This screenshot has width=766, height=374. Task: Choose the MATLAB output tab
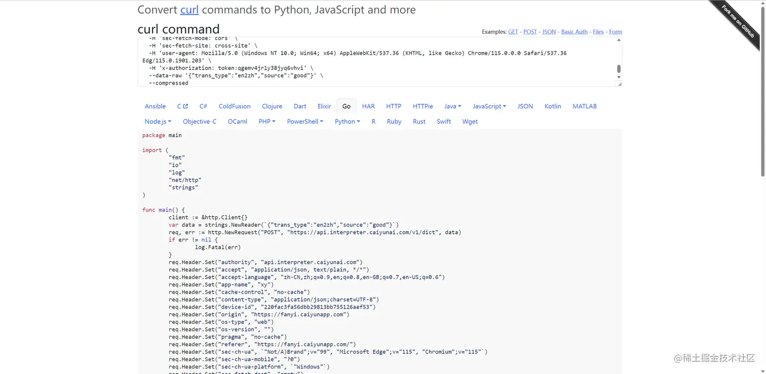tap(584, 106)
